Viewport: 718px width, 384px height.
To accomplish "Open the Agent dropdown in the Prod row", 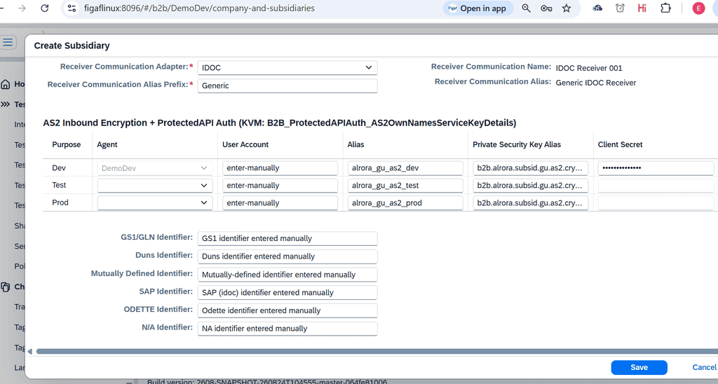I will (155, 203).
